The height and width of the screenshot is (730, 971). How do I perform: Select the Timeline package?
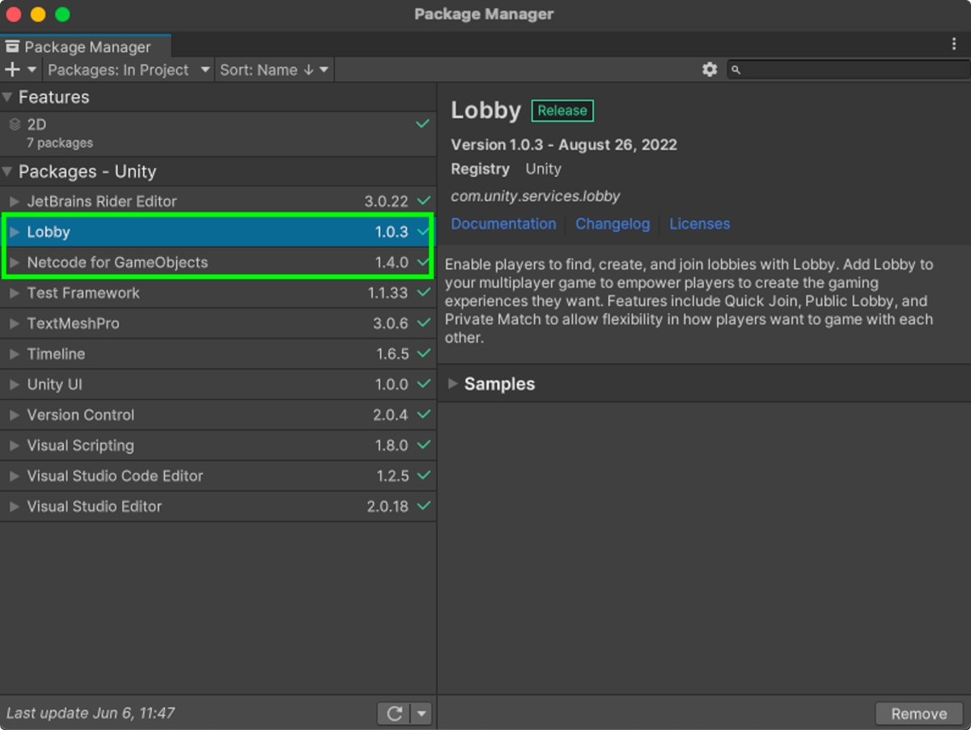tap(218, 354)
